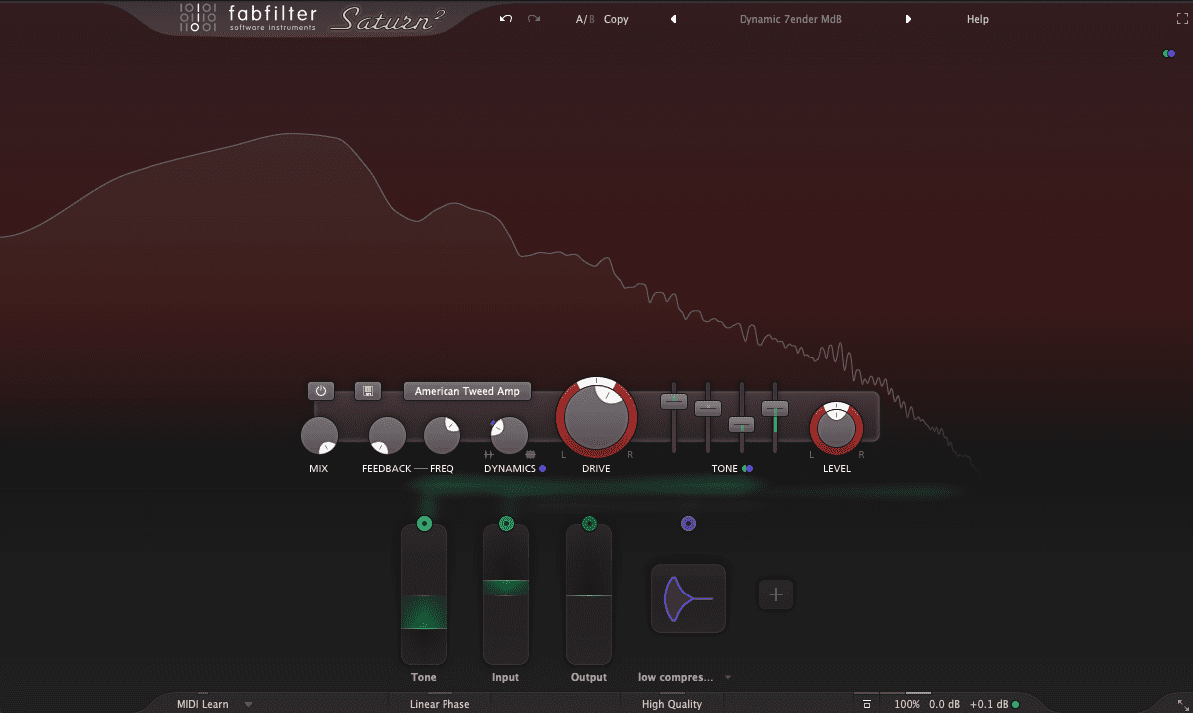Viewport: 1193px width, 713px height.
Task: Click the resize handle in bottom-right corner
Action: tap(1182, 705)
